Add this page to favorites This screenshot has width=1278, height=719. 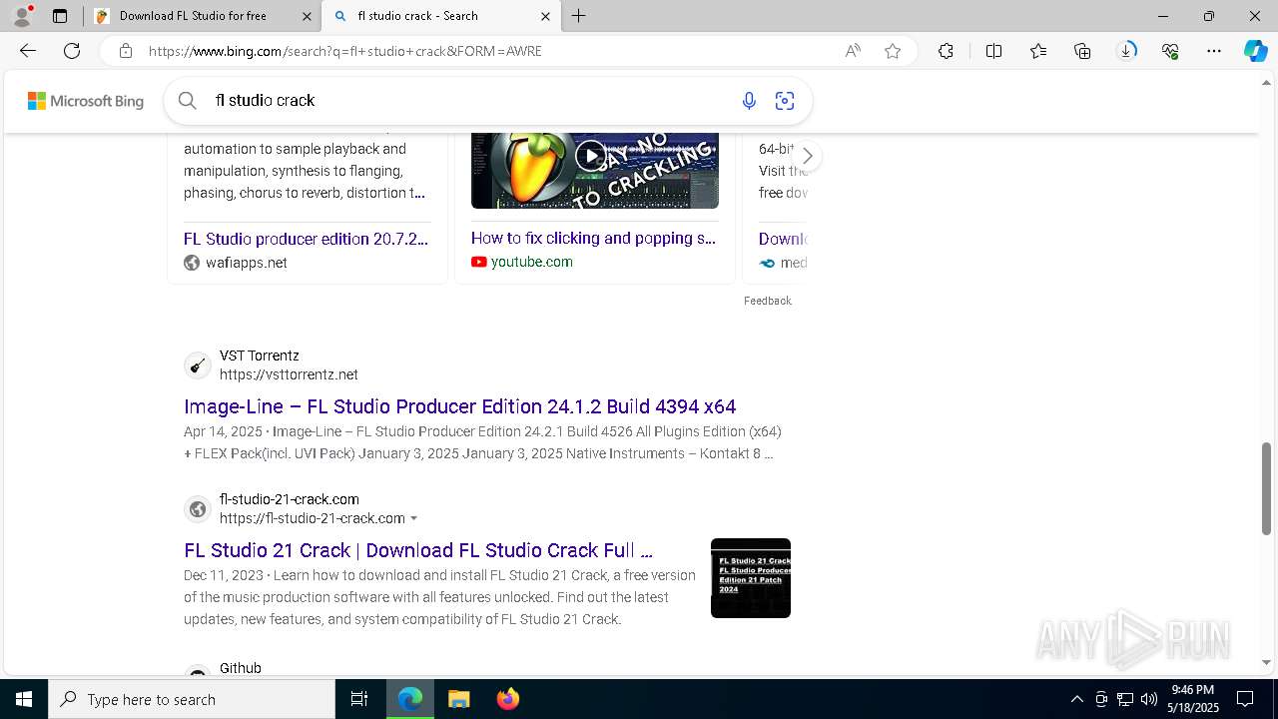pyautogui.click(x=893, y=51)
